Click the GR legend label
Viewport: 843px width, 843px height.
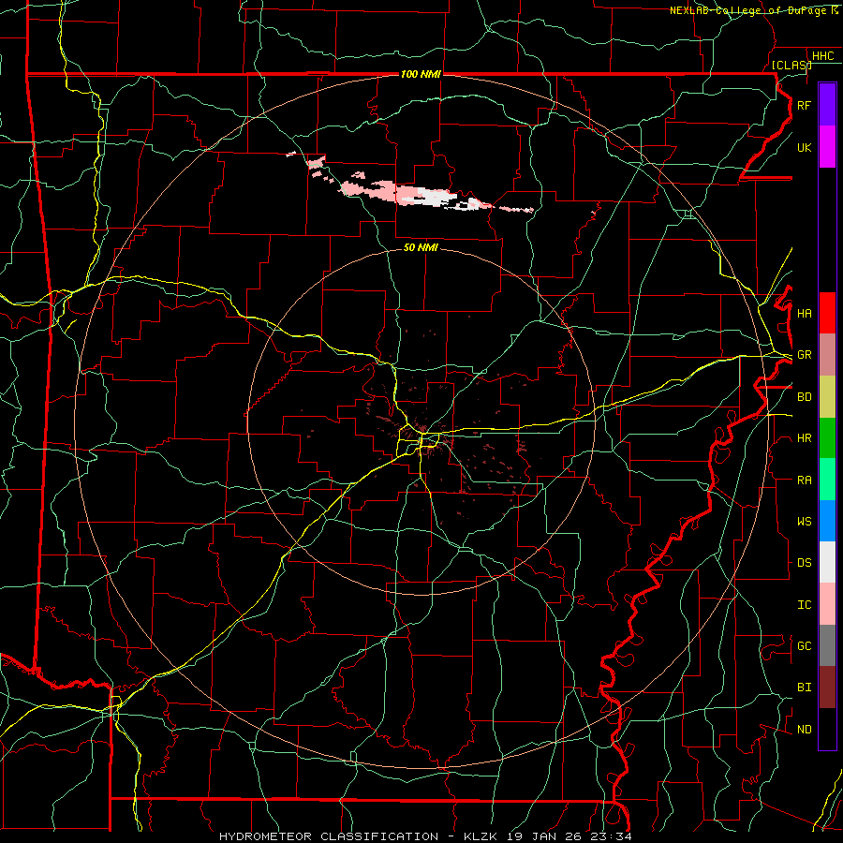click(x=804, y=355)
